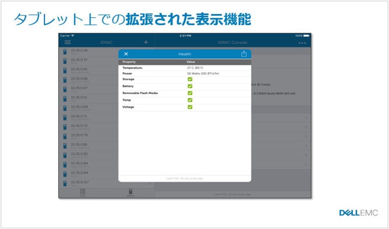
Task: Tap the 56 Watts power value
Action: coord(203,73)
